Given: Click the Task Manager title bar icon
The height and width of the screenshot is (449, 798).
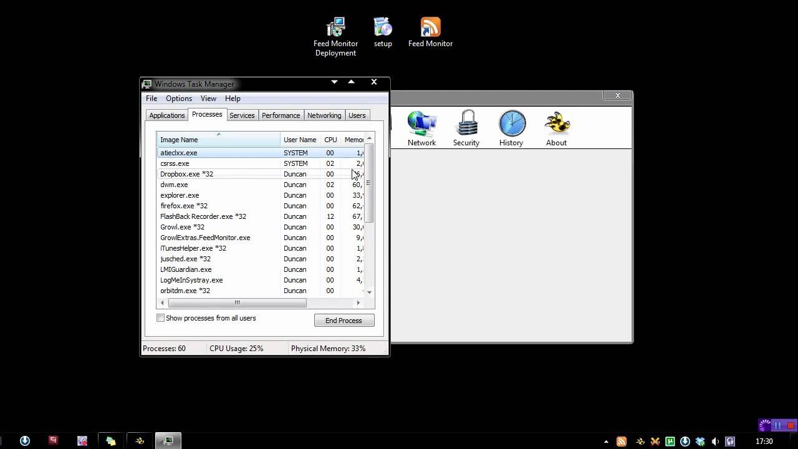Looking at the screenshot, I should click(147, 84).
